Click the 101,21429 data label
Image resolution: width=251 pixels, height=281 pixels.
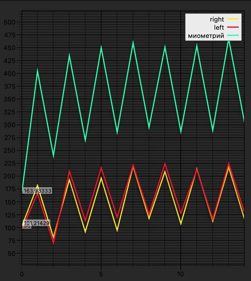click(x=36, y=223)
